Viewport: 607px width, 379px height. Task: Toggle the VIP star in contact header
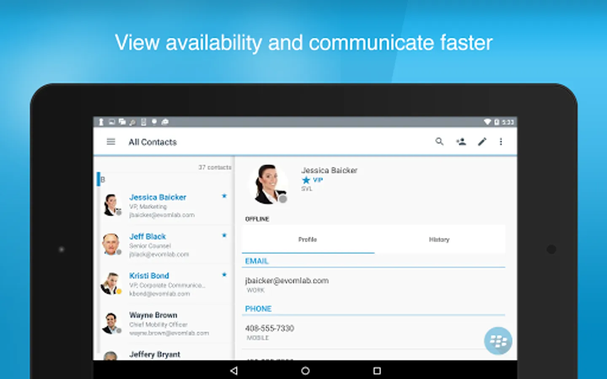coord(306,180)
